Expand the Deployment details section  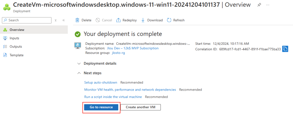[97, 64]
